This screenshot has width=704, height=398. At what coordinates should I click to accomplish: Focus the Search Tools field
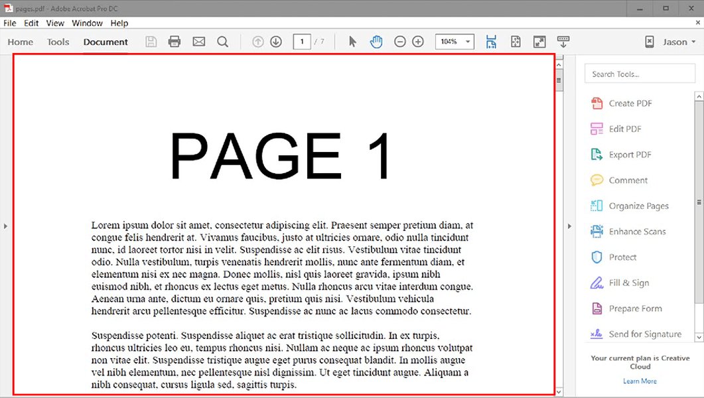coord(640,74)
